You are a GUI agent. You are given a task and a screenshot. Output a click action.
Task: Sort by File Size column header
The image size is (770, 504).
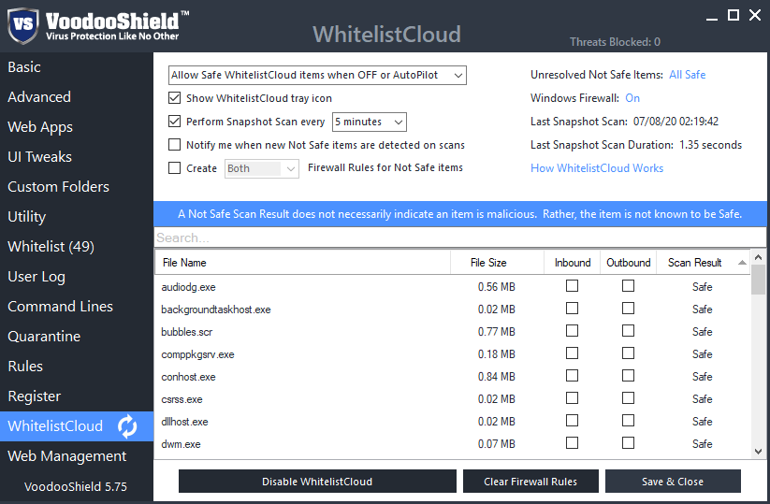[x=497, y=263]
